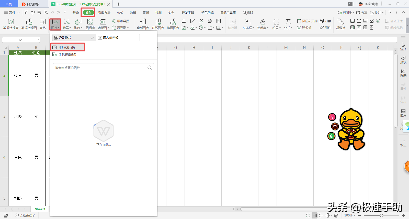Click the zoom slider handle

(x=381, y=215)
